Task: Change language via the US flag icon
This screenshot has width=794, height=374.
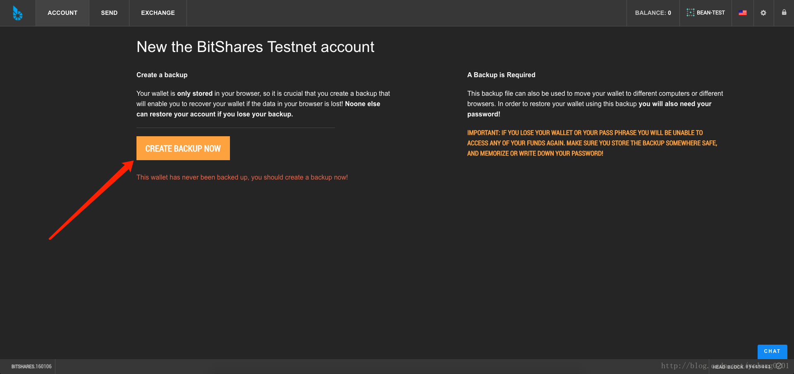Action: click(743, 13)
